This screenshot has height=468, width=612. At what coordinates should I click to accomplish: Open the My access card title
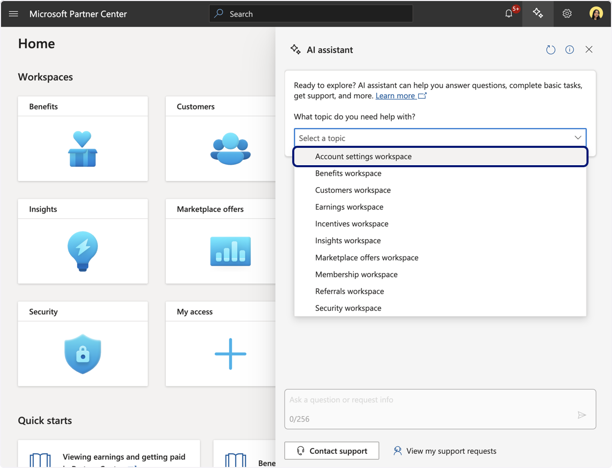click(x=195, y=311)
